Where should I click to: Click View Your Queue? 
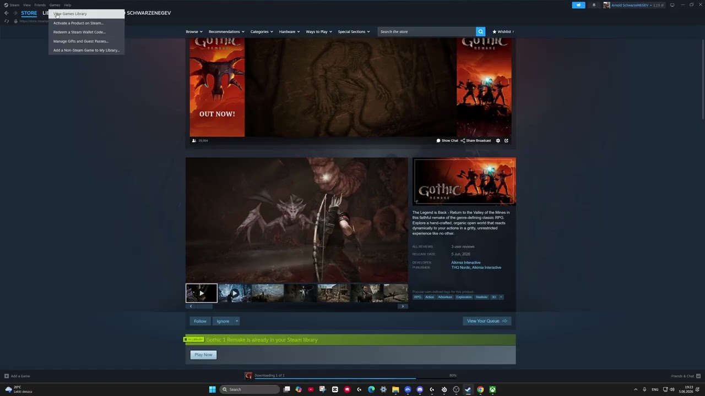tap(487, 321)
